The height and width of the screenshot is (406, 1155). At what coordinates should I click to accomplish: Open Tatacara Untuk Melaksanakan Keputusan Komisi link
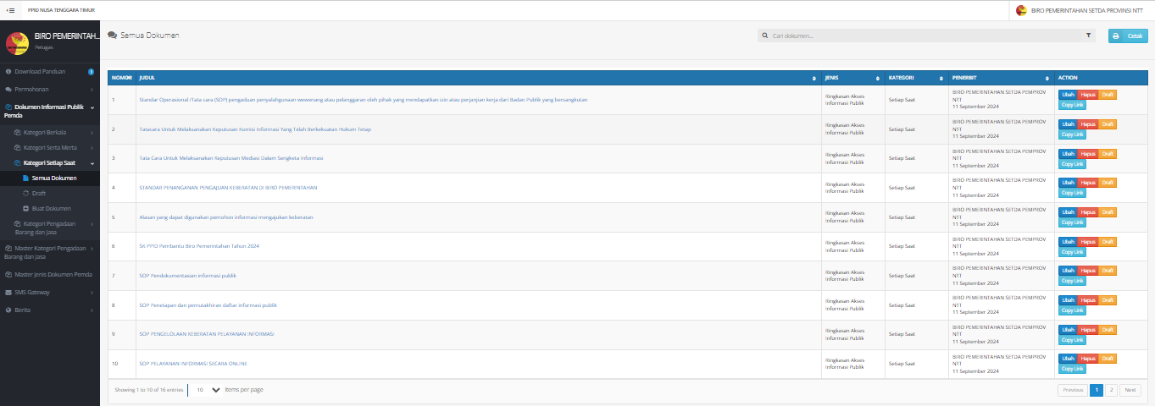pyautogui.click(x=255, y=129)
